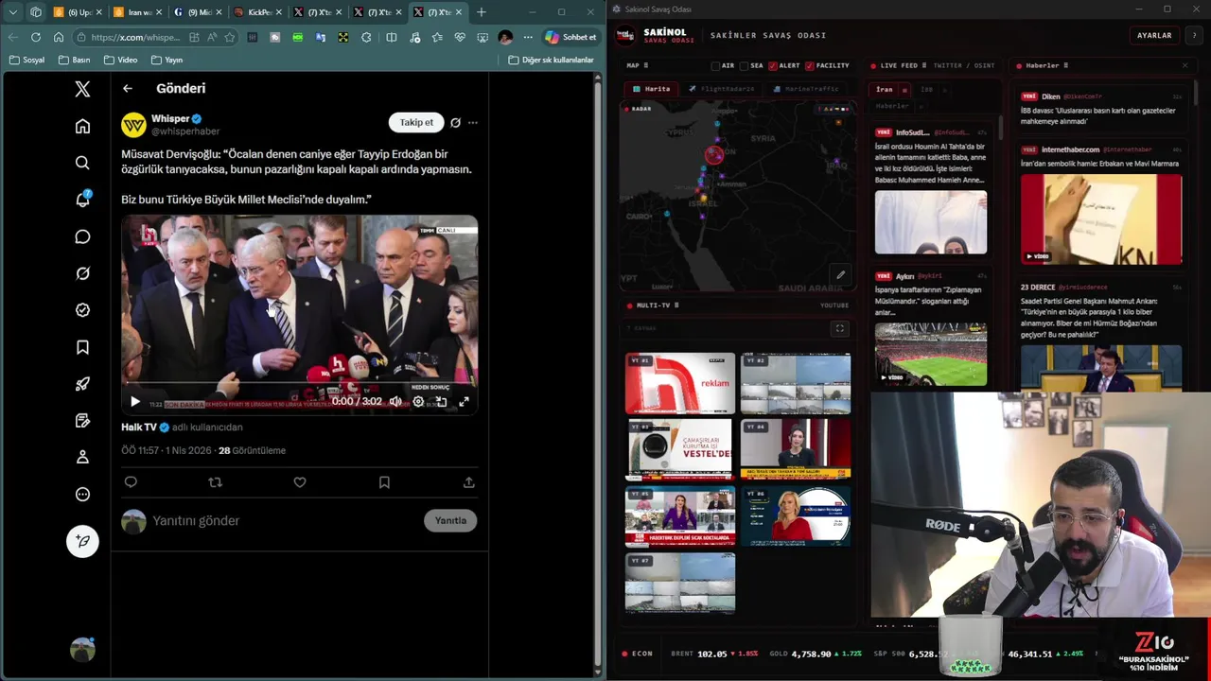Open Bookmarks icon in X sidebar
The image size is (1211, 681).
[82, 347]
